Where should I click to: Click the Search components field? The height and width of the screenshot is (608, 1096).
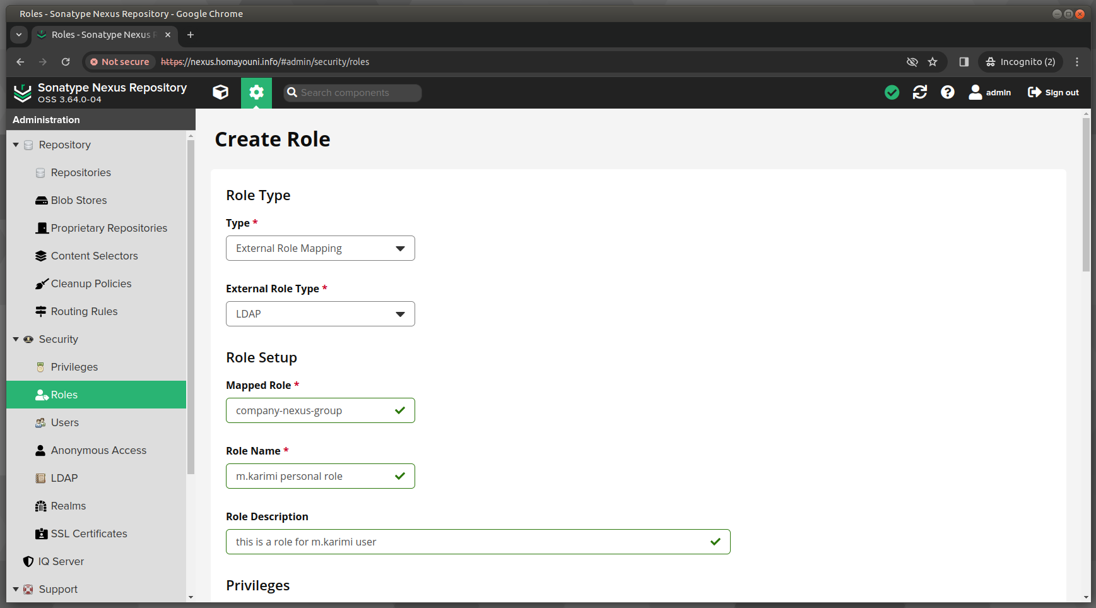click(352, 93)
